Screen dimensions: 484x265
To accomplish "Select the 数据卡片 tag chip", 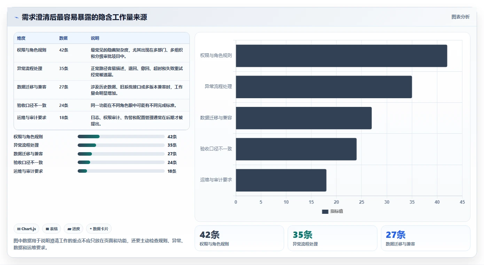I will [x=99, y=229].
